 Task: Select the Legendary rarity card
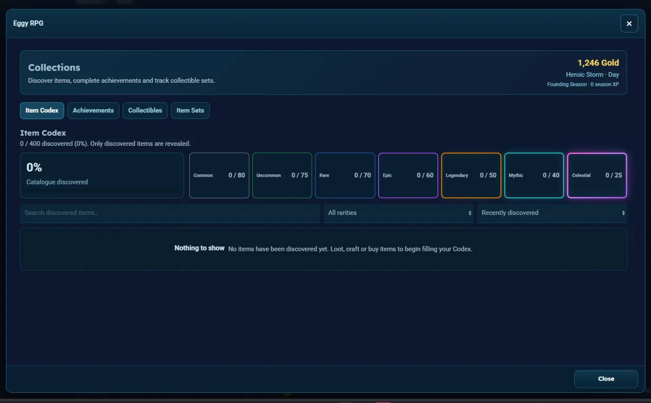coord(471,175)
